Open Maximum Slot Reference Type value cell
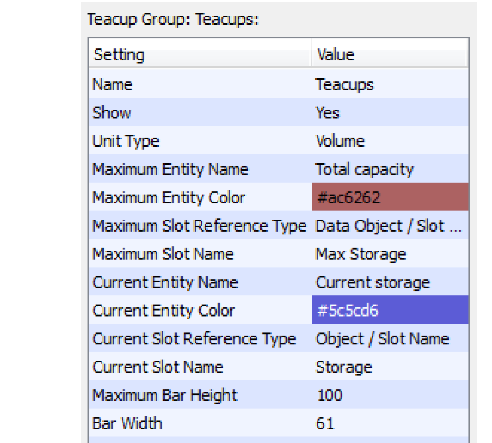The height and width of the screenshot is (443, 492). click(x=390, y=226)
